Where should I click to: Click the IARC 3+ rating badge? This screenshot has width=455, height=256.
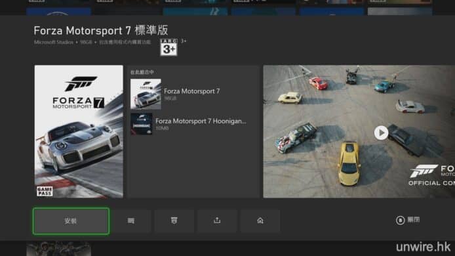click(x=168, y=47)
